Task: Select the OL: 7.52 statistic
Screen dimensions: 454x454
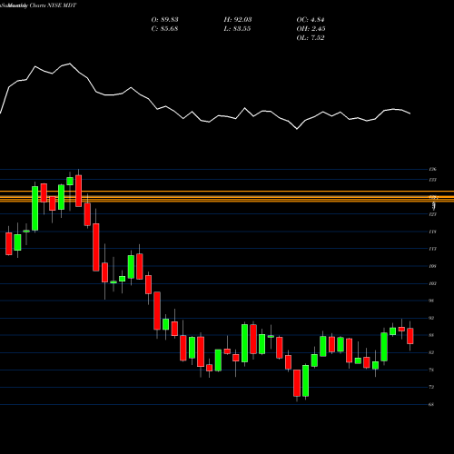Action: [x=311, y=38]
